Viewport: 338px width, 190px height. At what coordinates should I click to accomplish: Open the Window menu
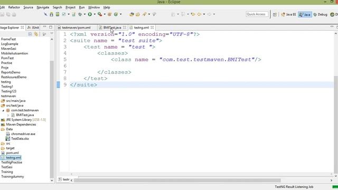(94, 7)
